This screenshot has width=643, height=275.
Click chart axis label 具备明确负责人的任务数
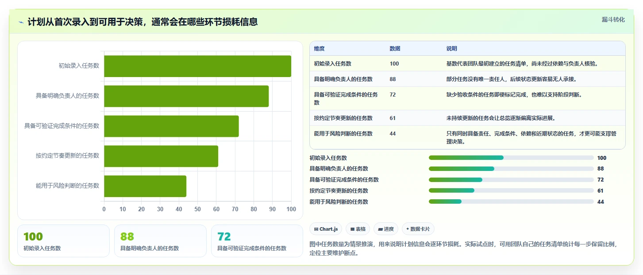coord(67,96)
